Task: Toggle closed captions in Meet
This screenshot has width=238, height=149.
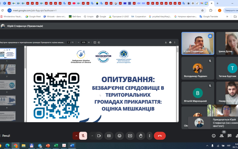Action: [109, 136]
